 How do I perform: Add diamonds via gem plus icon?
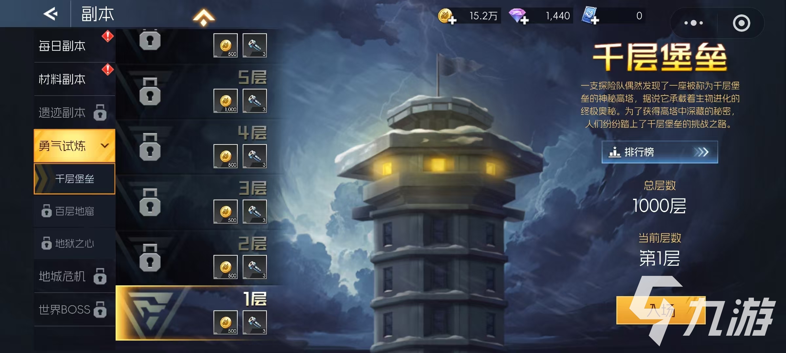click(x=518, y=16)
